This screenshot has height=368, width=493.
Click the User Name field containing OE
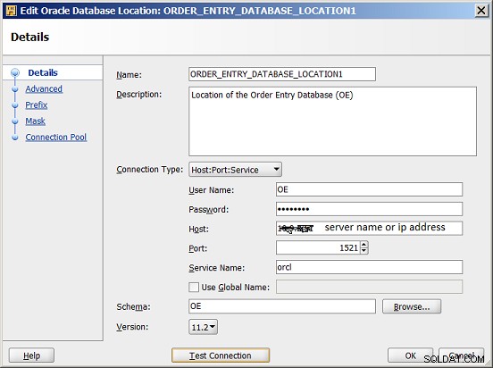(x=369, y=189)
